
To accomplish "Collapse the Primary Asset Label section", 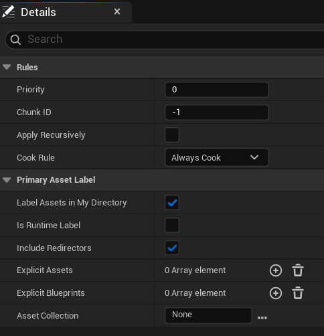I will (x=7, y=180).
